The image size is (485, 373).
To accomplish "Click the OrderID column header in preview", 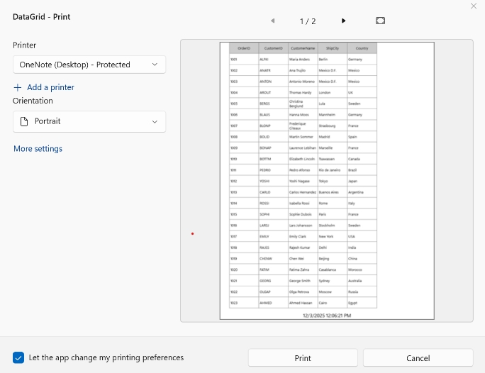I will tap(244, 48).
